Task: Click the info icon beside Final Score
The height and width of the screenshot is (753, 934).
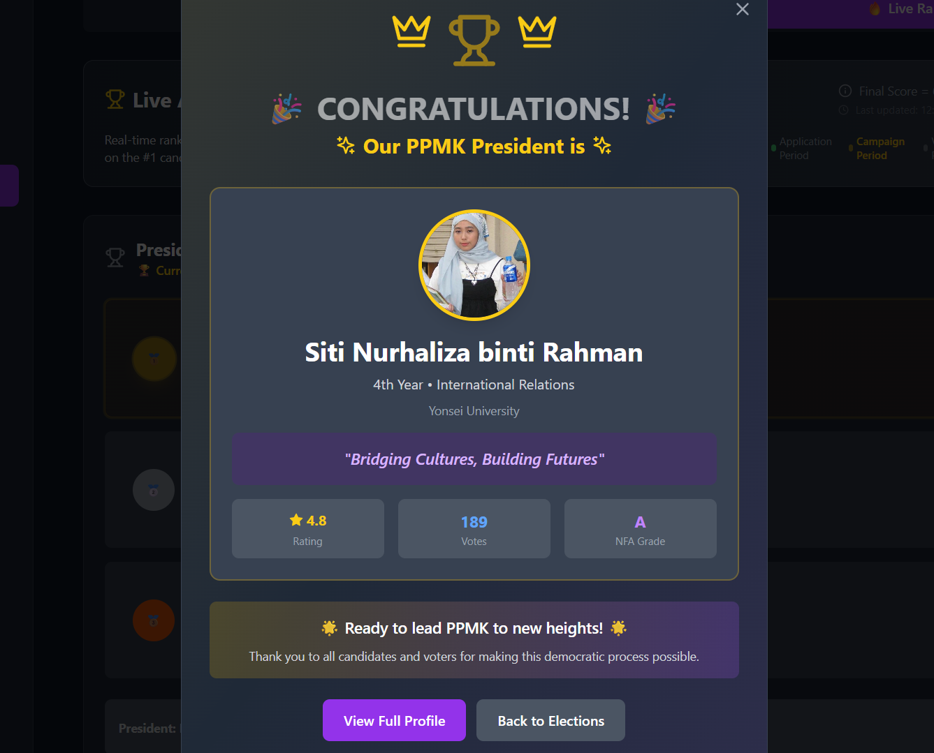Action: point(845,91)
